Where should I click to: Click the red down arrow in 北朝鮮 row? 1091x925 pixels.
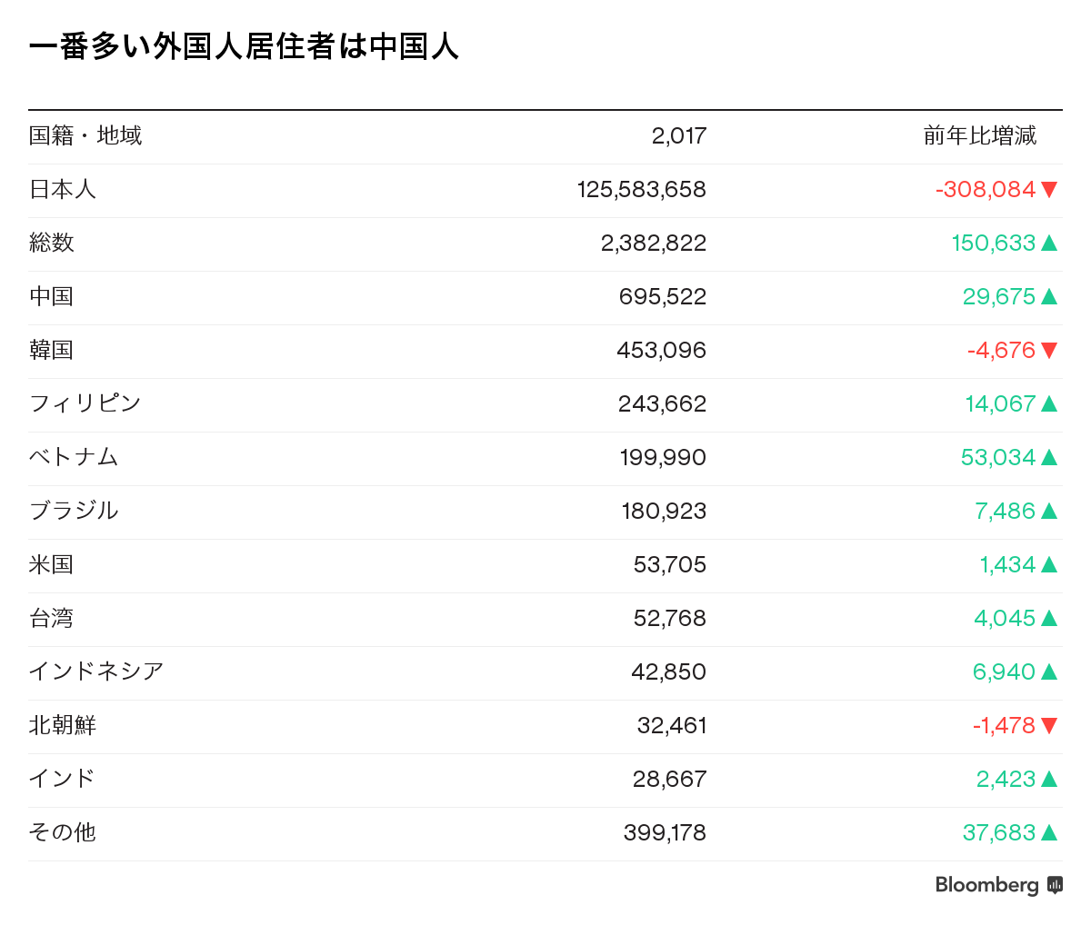[1049, 725]
